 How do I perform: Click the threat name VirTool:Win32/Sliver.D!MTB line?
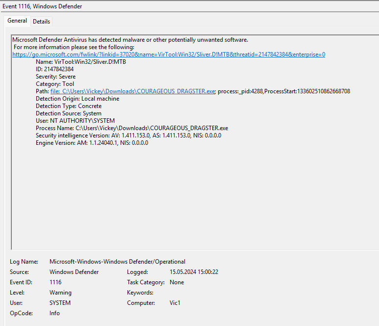[81, 62]
